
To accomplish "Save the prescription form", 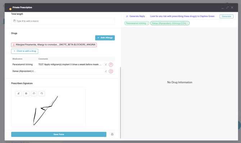I will point(59,134).
